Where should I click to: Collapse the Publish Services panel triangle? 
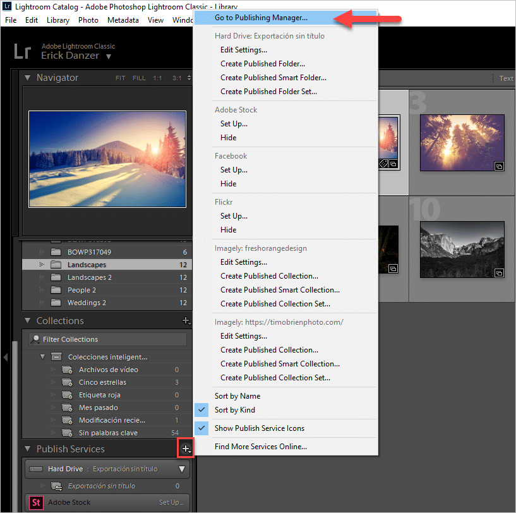tap(28, 449)
